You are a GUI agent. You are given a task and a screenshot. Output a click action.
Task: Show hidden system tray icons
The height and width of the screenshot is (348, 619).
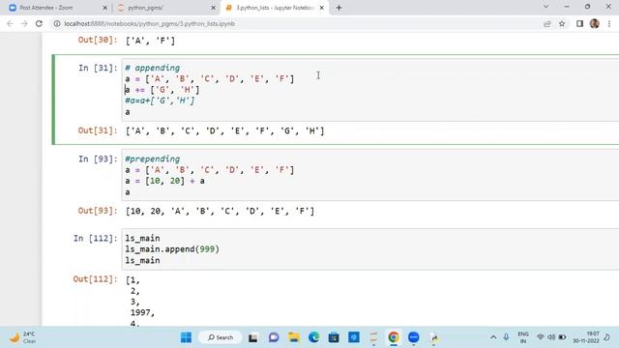(493, 337)
